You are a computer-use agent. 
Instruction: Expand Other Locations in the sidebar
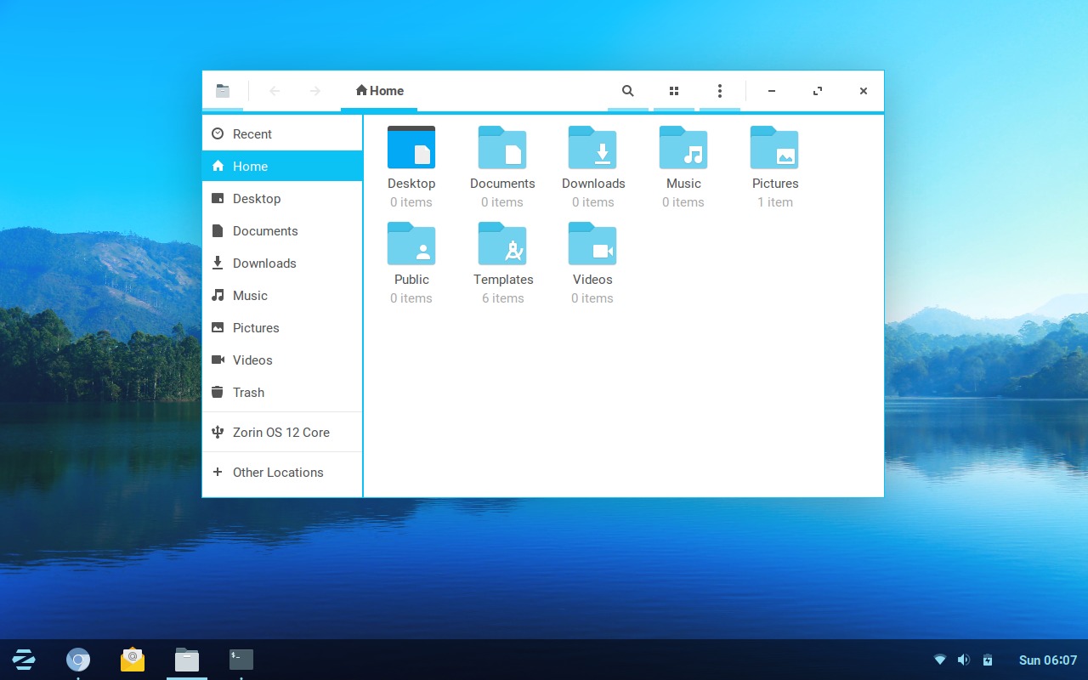pyautogui.click(x=278, y=472)
